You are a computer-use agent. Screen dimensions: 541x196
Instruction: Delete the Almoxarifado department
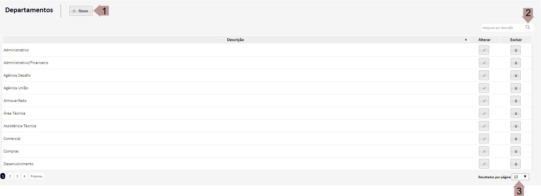tap(516, 101)
